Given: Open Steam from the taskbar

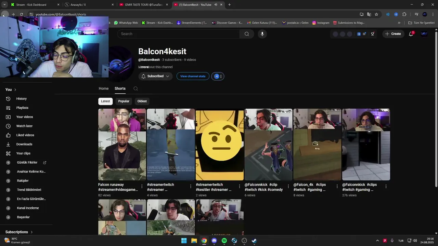Looking at the screenshot, I should click(254, 241).
